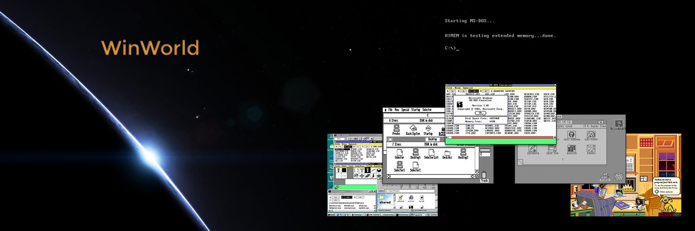Click USER.EXE in large MS-DOS Executive
Screen dimensions: 695x231
click(x=549, y=94)
